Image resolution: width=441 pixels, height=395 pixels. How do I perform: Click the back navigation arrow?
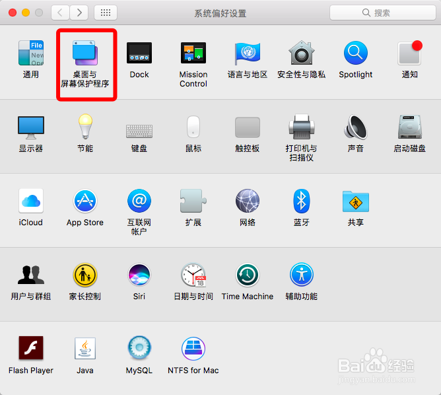60,13
